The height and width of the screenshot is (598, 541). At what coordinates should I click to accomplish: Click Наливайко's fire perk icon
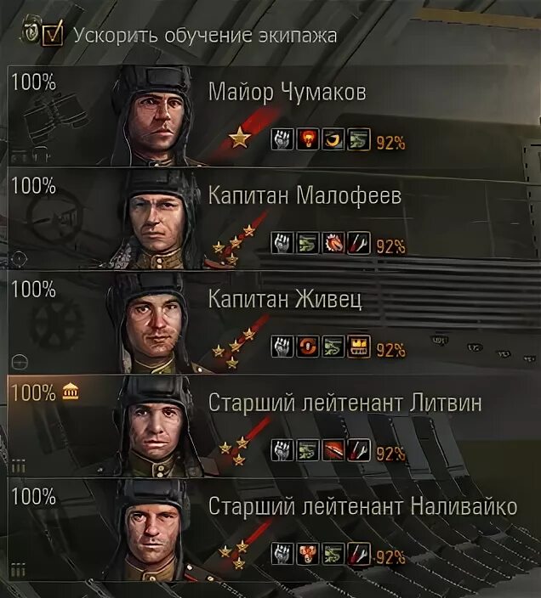[308, 554]
